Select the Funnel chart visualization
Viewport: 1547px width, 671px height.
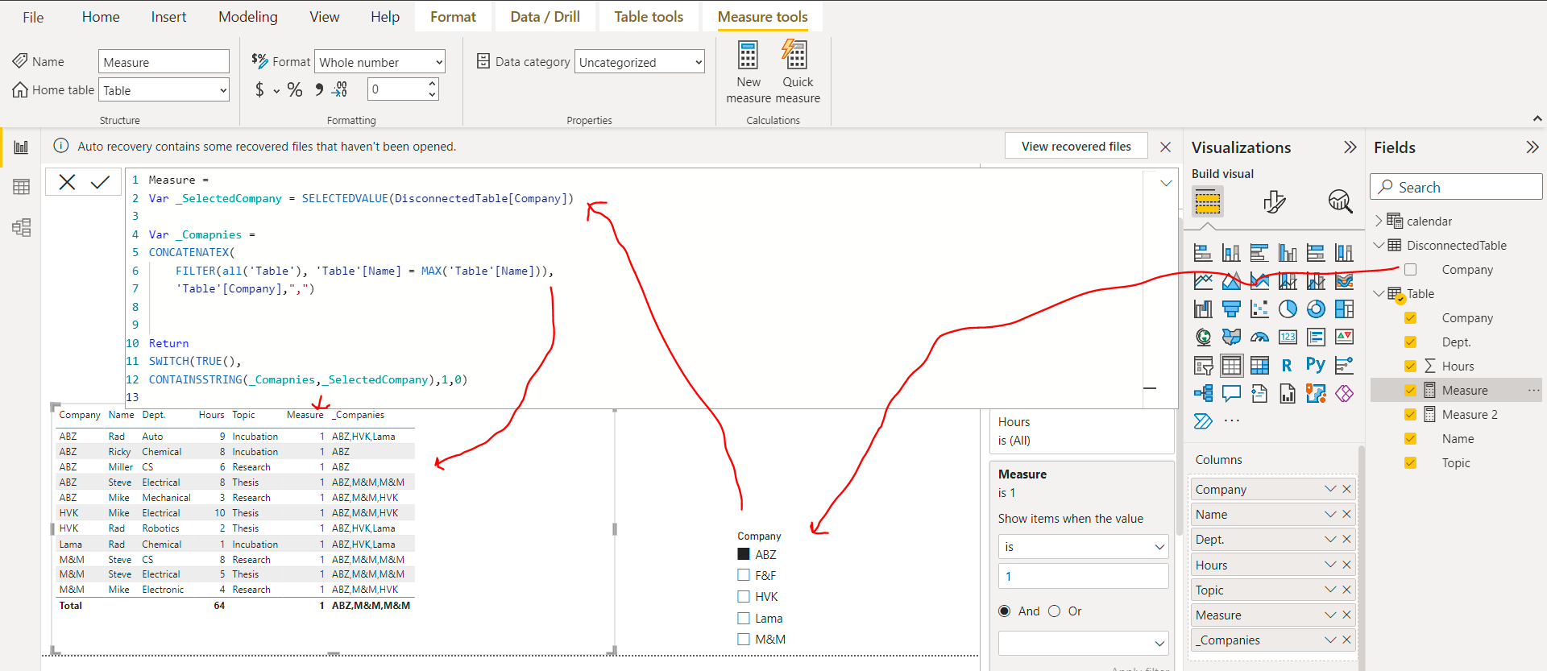click(1231, 309)
